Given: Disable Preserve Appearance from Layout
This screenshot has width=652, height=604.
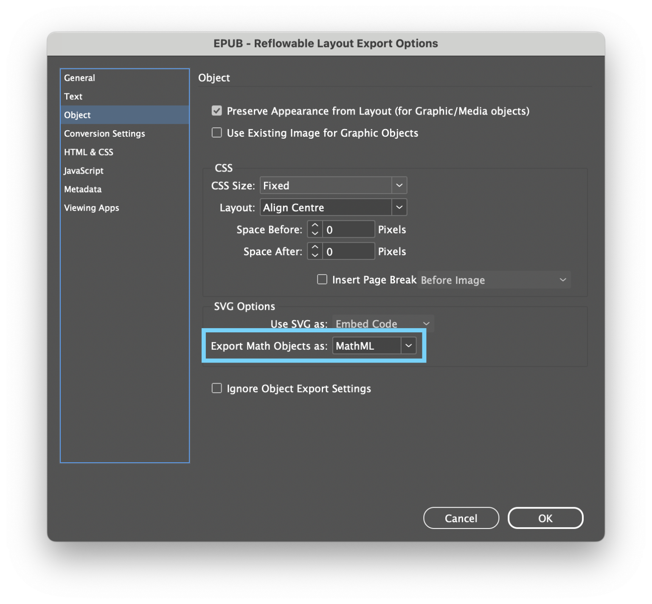Looking at the screenshot, I should pos(216,110).
